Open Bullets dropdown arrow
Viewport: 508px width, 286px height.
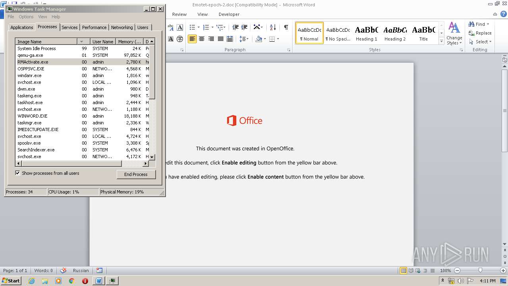pos(199,27)
